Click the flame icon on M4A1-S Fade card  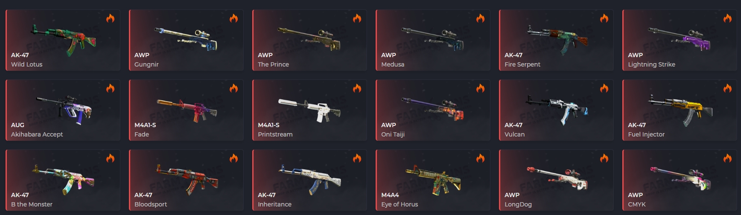coord(233,88)
